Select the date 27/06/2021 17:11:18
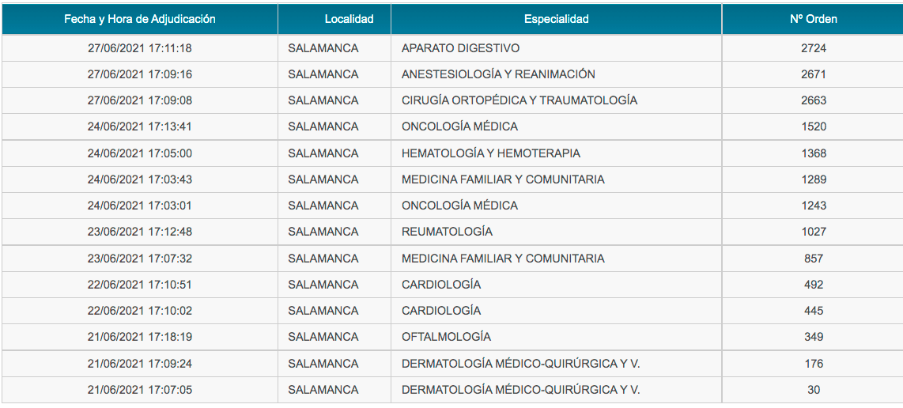This screenshot has height=408, width=903. tap(139, 48)
